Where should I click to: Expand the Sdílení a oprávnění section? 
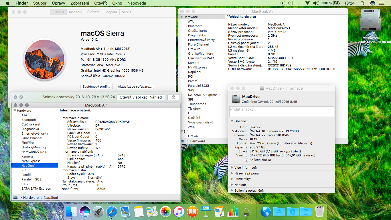coord(232,190)
